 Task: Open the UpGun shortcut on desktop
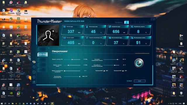[181, 37]
